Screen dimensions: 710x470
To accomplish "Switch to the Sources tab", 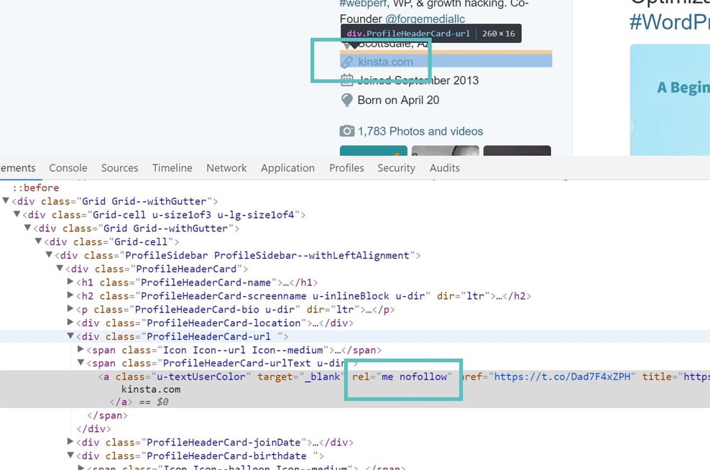I will click(x=119, y=168).
